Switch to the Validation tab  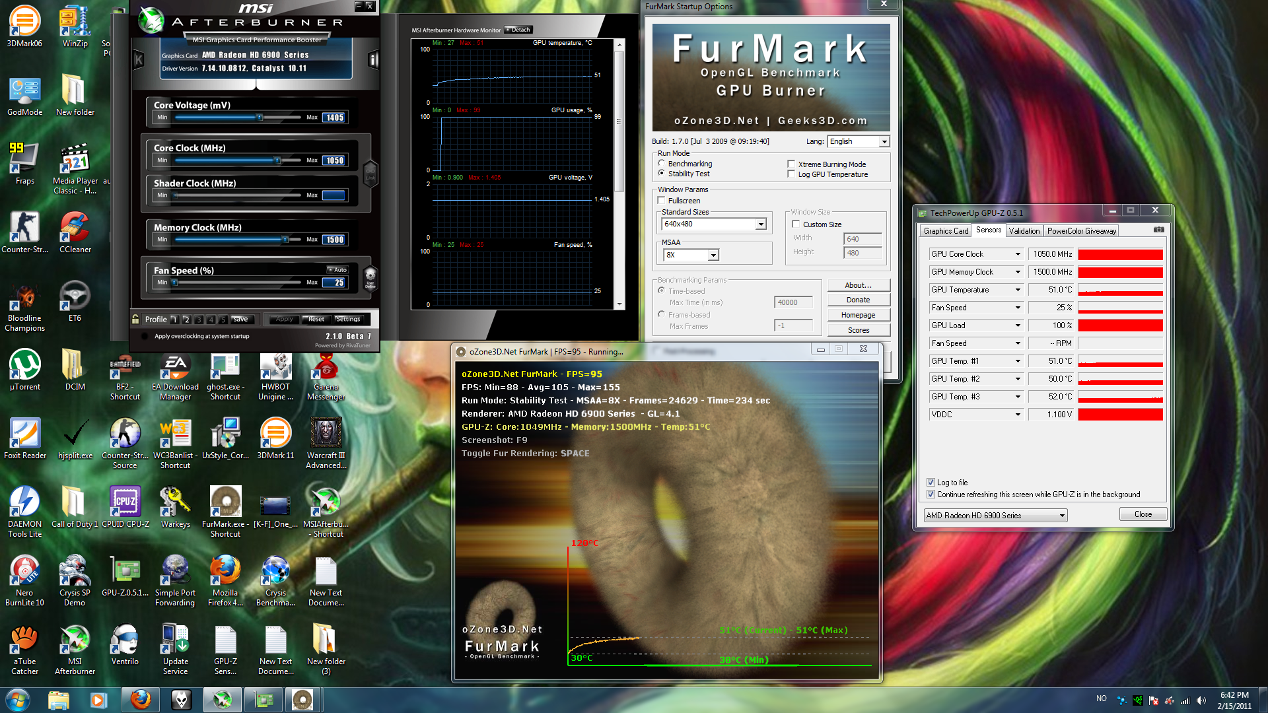click(1024, 230)
